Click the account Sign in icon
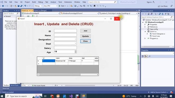Image resolution: width=175 pixels, height=98 pixels. pos(154,2)
